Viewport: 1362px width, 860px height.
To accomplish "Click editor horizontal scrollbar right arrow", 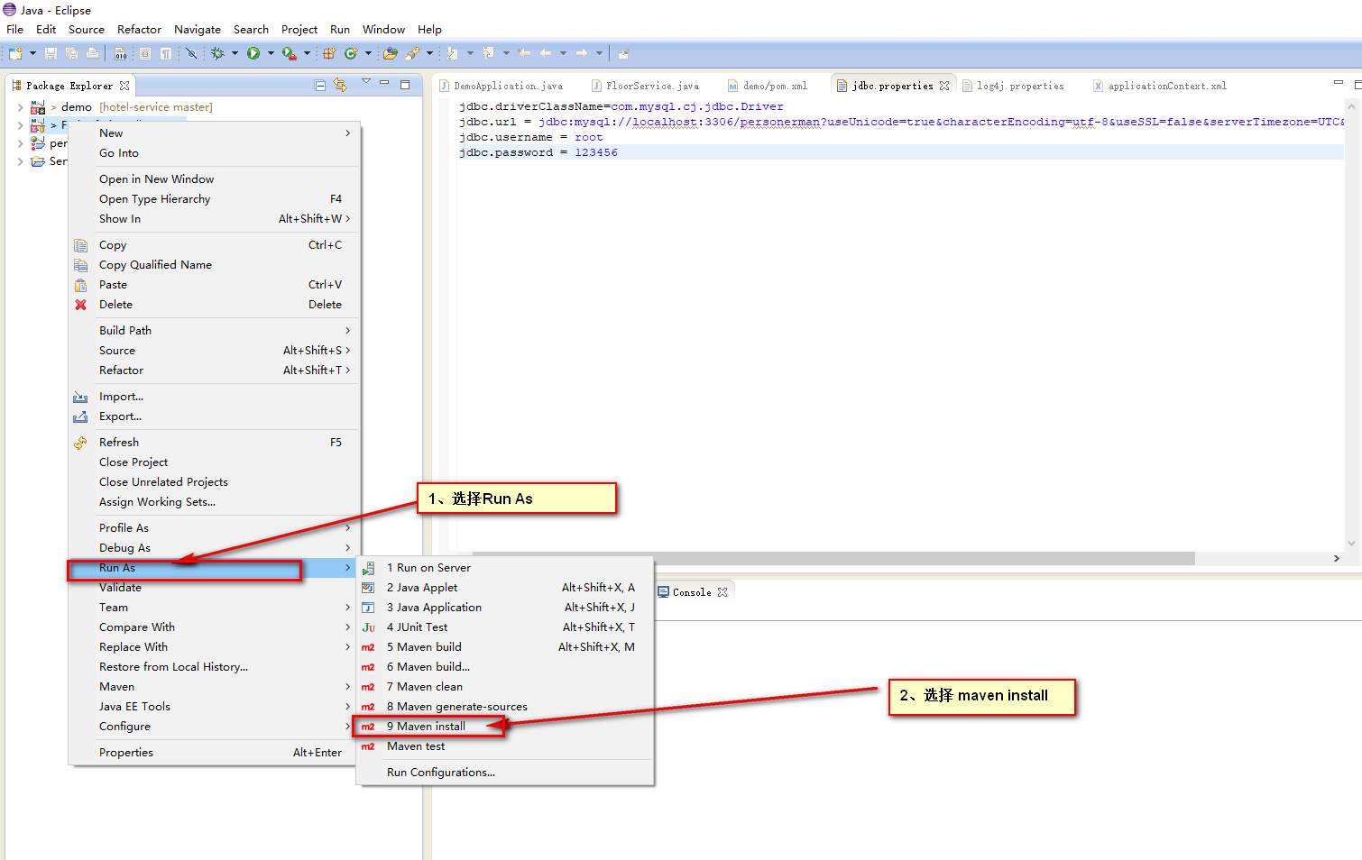I will click(x=1336, y=559).
